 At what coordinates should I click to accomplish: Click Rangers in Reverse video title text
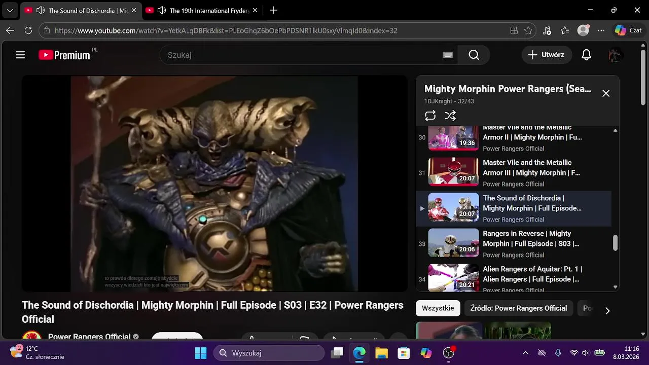pos(531,238)
